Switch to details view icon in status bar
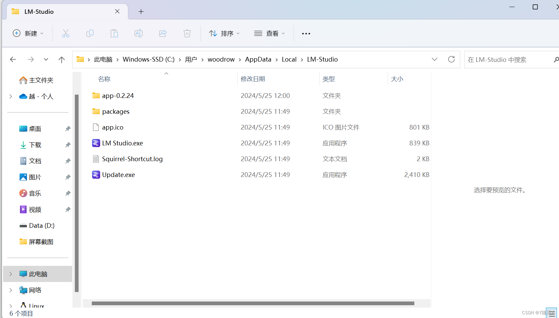 click(552, 313)
